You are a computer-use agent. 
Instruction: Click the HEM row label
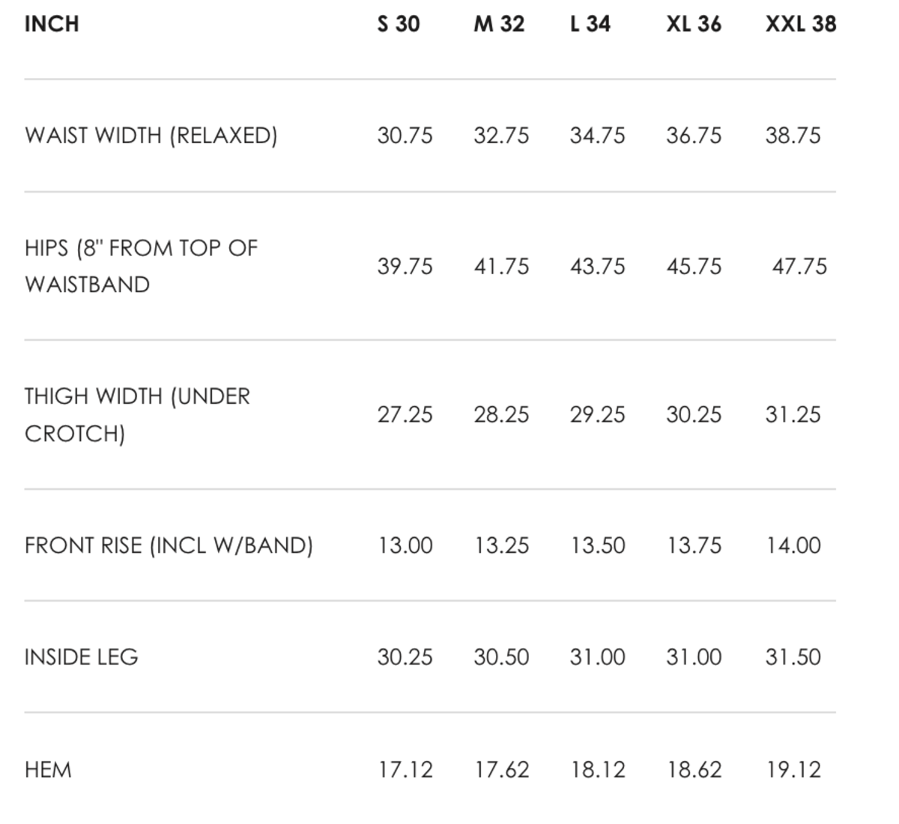[48, 769]
